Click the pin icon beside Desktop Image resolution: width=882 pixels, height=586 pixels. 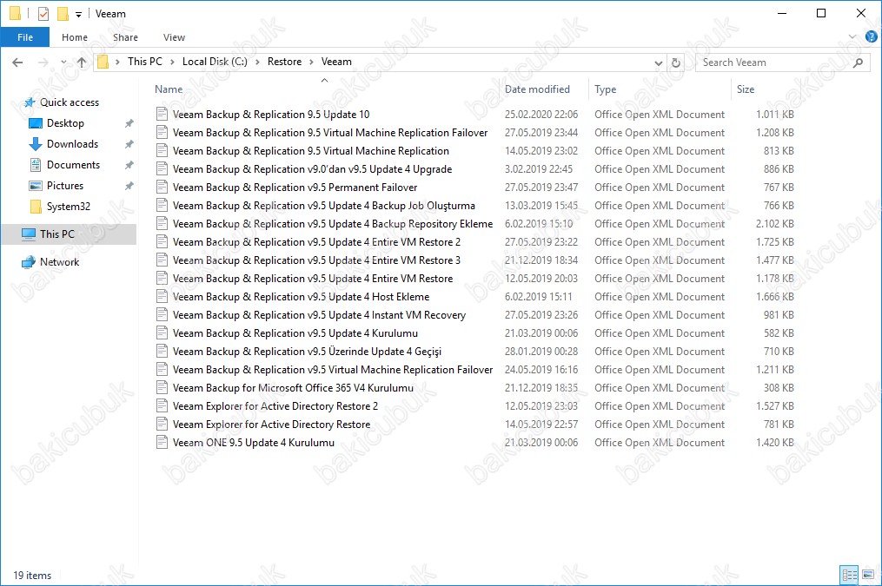point(129,123)
